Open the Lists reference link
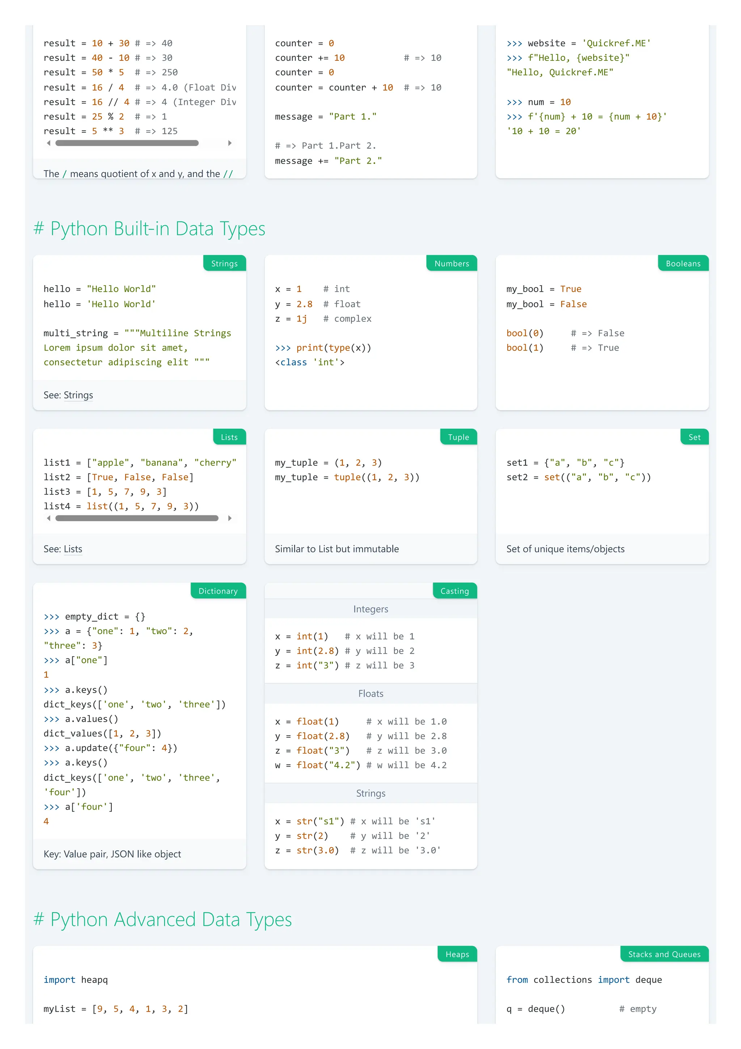741x1049 pixels. 73,549
